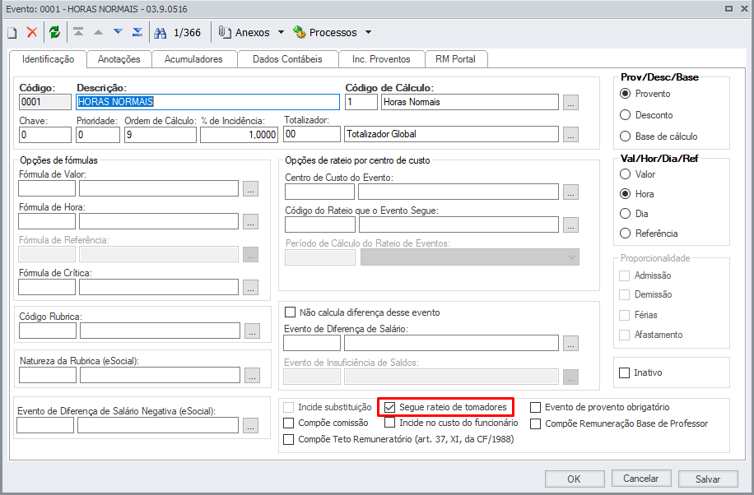The width and height of the screenshot is (754, 495).
Task: Open the Anexos dropdown arrow
Action: click(282, 32)
